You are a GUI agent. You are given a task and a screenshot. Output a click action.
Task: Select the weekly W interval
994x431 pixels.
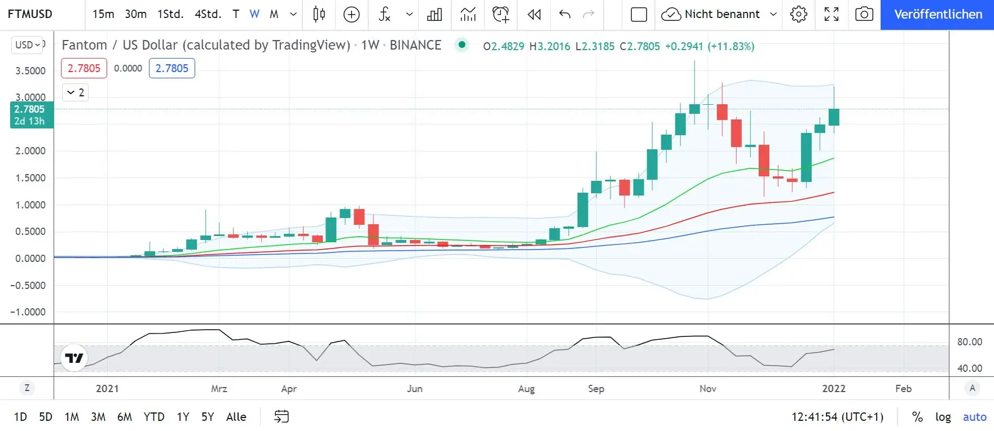254,14
